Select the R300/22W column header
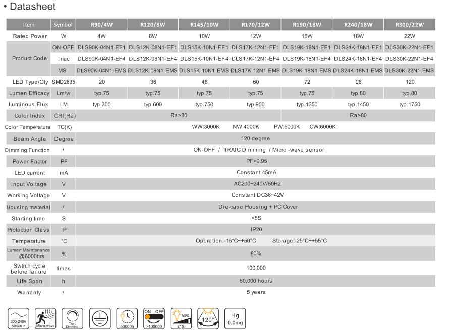 coord(410,24)
